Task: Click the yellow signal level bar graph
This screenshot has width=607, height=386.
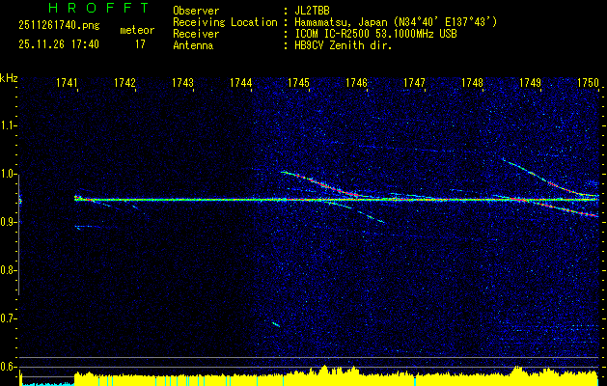Action: pyautogui.click(x=338, y=375)
